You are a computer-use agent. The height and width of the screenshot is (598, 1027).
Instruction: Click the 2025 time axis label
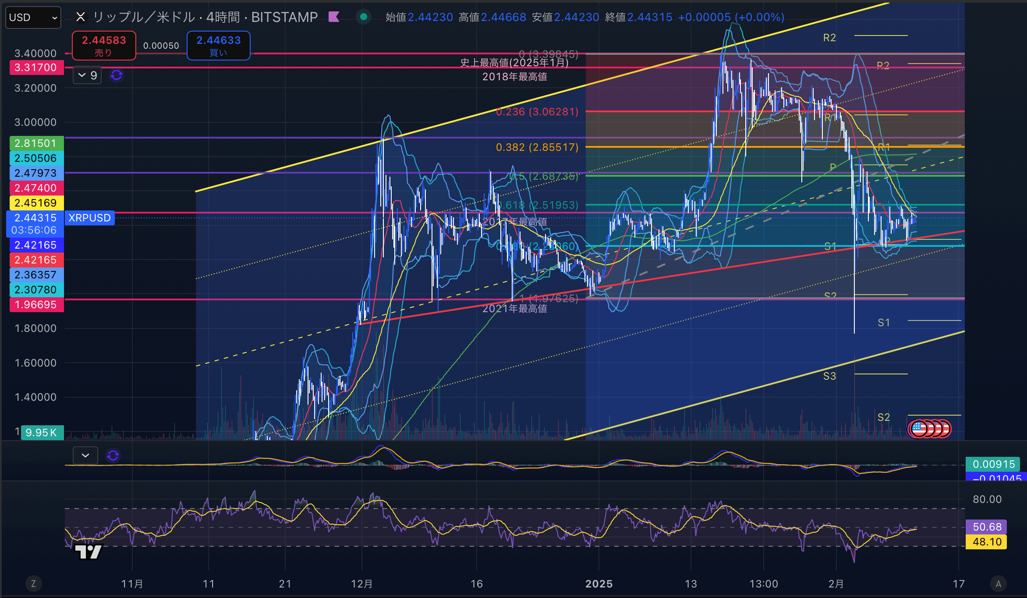[x=599, y=584]
